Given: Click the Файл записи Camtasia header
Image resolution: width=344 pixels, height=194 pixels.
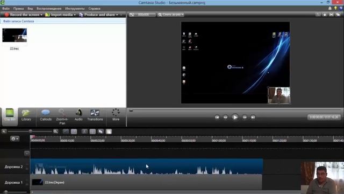Looking at the screenshot, I should 63,21.
